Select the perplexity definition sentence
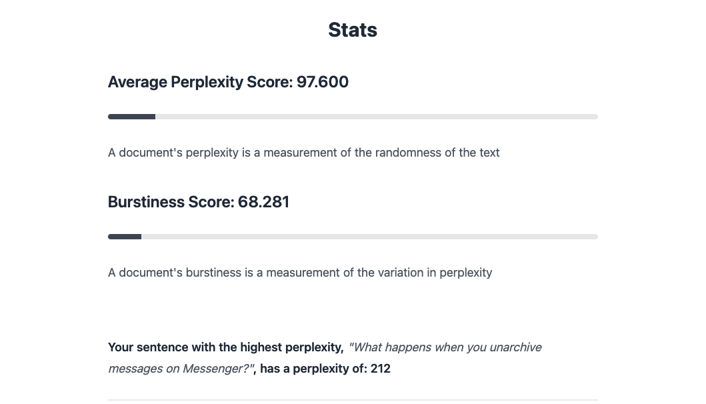 pyautogui.click(x=303, y=153)
